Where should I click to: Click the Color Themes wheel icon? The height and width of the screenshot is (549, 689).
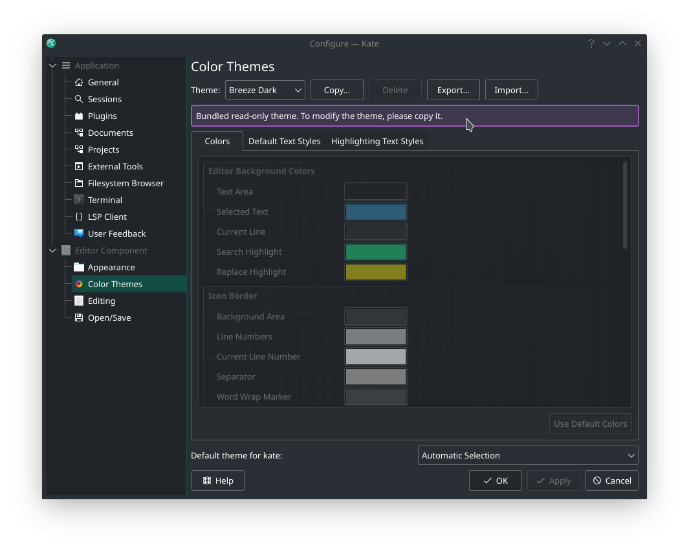[x=79, y=284]
